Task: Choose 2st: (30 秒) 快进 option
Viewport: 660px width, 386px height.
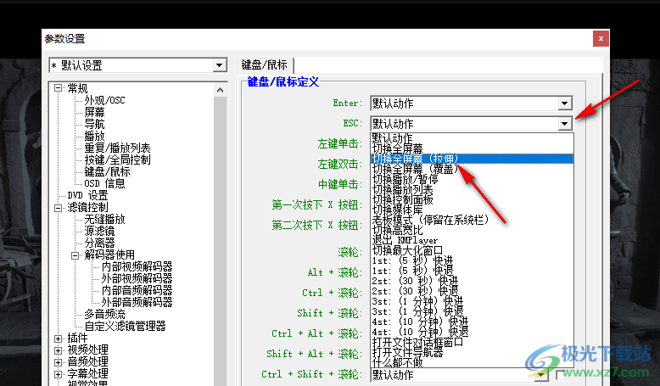Action: click(x=472, y=281)
